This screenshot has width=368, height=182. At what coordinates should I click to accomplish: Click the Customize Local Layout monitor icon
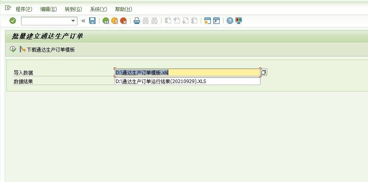[x=238, y=21]
